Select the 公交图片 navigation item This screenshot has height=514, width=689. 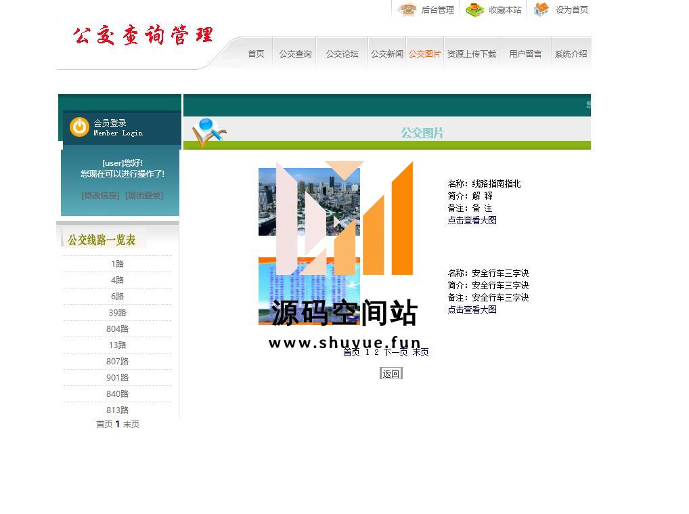(x=425, y=53)
